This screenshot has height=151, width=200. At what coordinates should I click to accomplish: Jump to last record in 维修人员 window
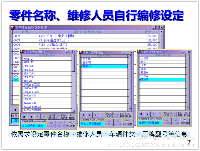pyautogui.click(x=102, y=115)
